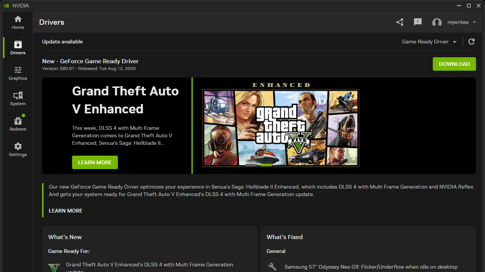Screen dimensions: 485x272
Task: Click the user profile avatar
Action: (x=437, y=22)
